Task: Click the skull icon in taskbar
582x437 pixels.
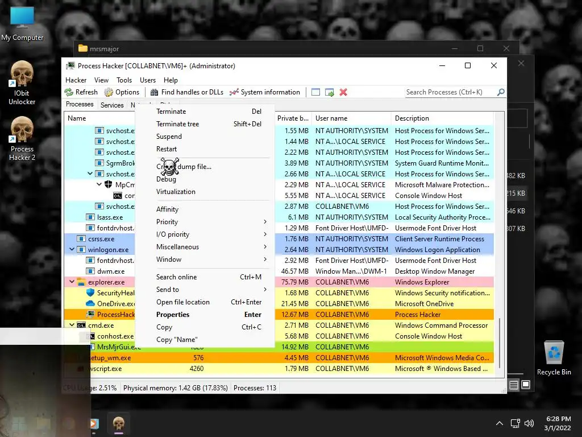Action: click(x=118, y=423)
